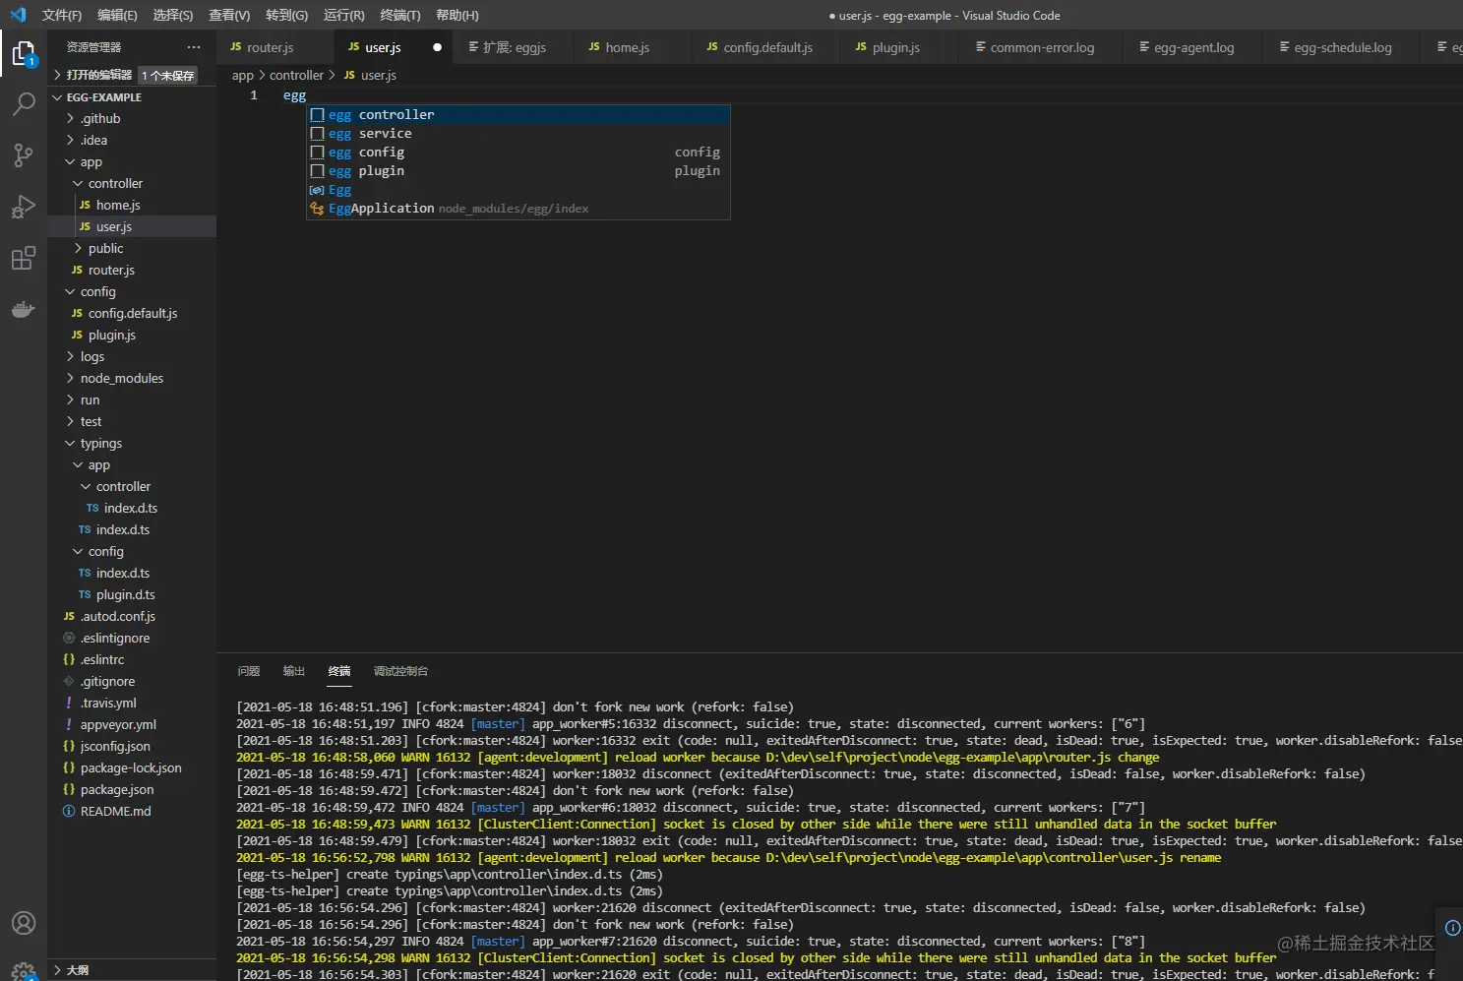Open the 运行(R) menu

pyautogui.click(x=343, y=15)
